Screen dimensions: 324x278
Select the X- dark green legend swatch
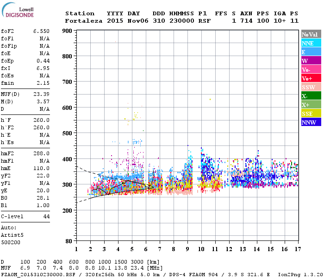coord(311,96)
